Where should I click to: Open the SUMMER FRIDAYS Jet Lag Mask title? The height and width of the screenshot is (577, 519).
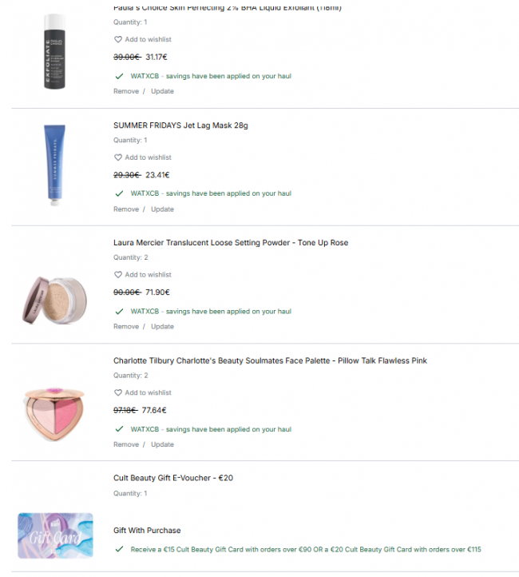tap(180, 125)
